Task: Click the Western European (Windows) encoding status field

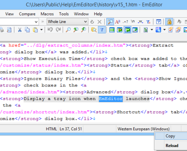Action: (144, 129)
